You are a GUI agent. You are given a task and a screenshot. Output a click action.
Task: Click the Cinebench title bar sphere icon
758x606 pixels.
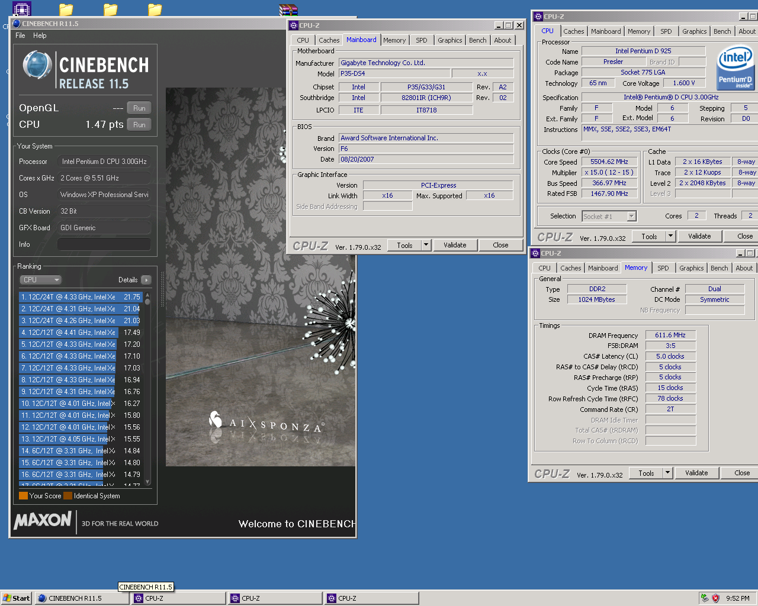point(16,24)
